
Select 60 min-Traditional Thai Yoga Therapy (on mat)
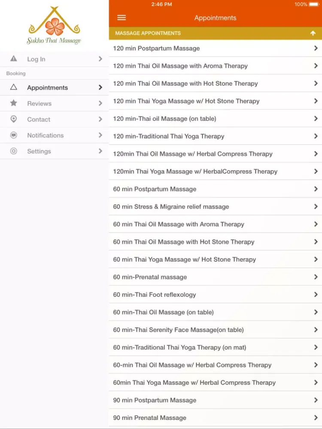pos(216,347)
